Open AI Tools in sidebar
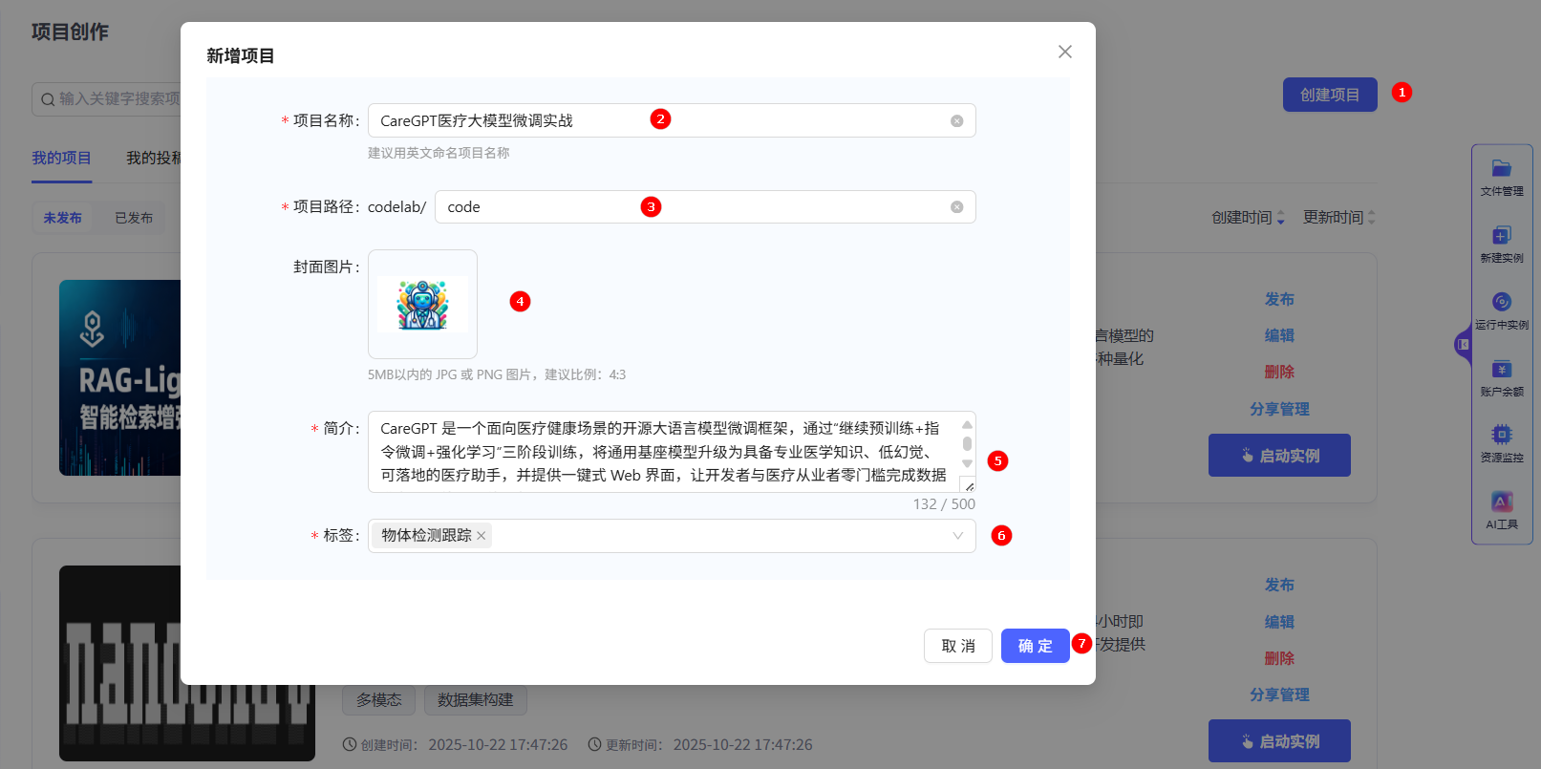 pos(1501,510)
